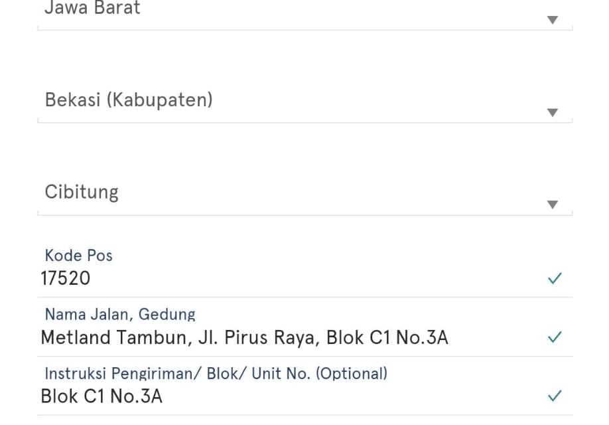
Task: Click 'Blok C1 No.3A' in street name field
Action: pyautogui.click(x=387, y=337)
